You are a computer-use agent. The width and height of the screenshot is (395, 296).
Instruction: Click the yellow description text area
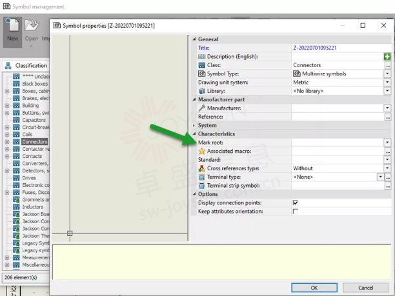point(221,262)
